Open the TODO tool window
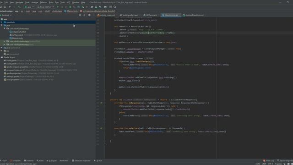Image resolution: width=293 pixels, height=165 pixels. click(x=4, y=160)
